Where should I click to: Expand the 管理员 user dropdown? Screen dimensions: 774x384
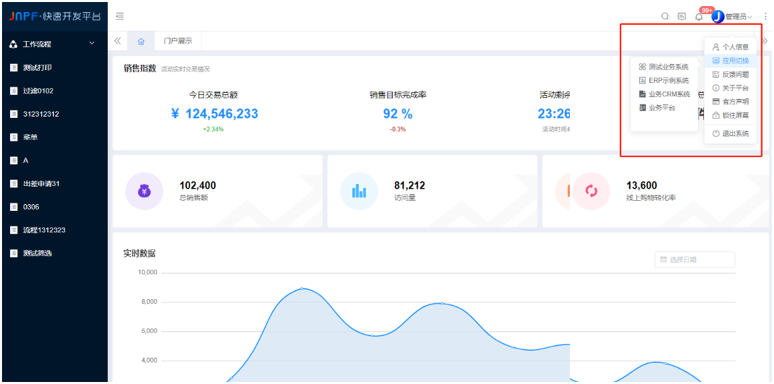[x=738, y=17]
